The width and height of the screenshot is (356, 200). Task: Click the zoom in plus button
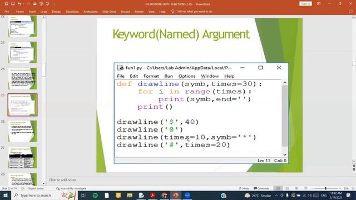pos(340,188)
